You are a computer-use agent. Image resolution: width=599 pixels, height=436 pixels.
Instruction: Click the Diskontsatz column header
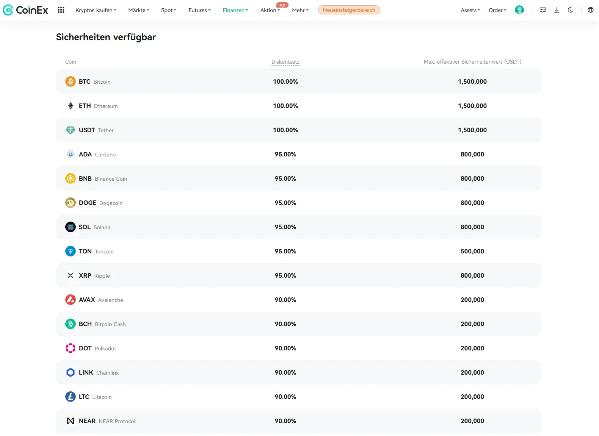click(285, 62)
